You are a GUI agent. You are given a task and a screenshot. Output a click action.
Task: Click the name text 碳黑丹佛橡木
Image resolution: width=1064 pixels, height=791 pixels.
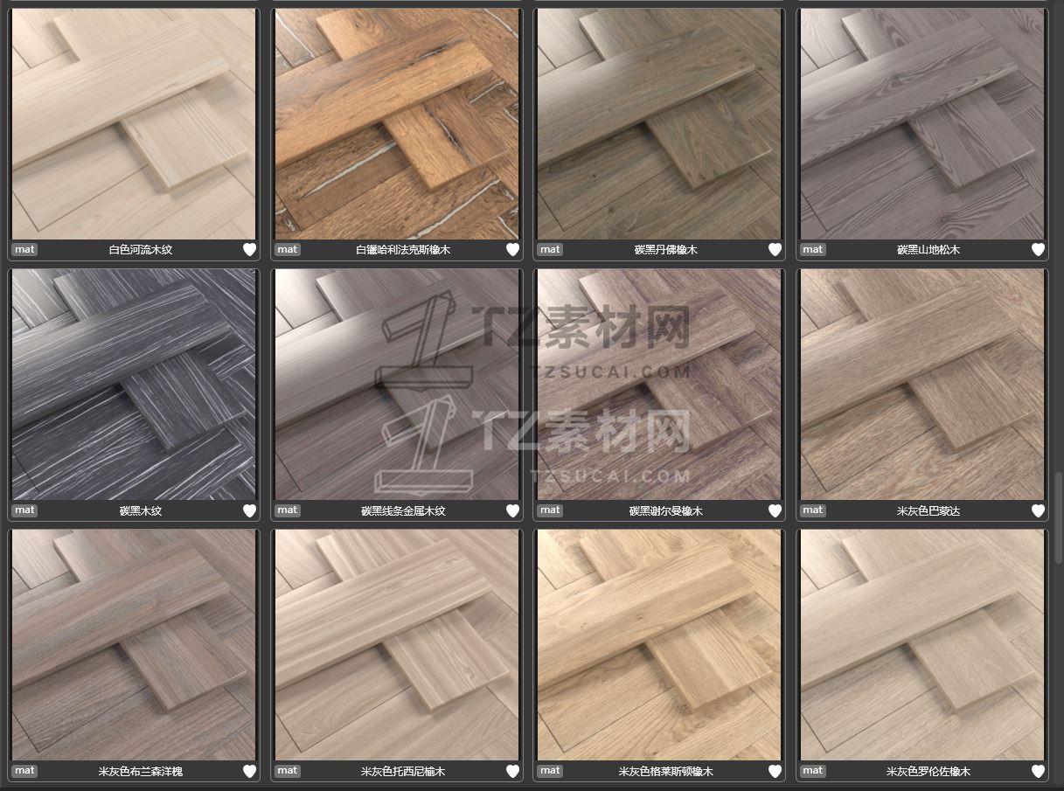coord(666,250)
